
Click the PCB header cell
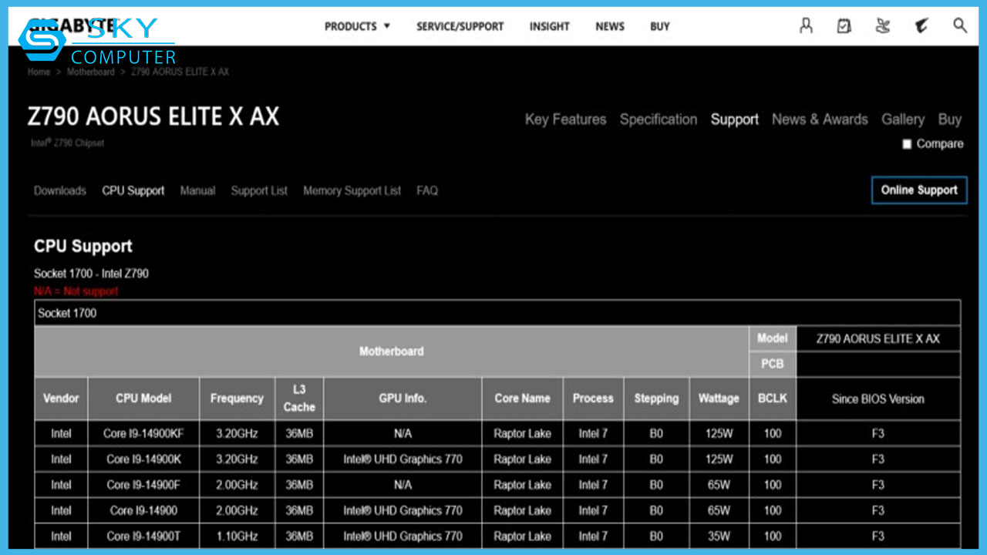coord(772,364)
